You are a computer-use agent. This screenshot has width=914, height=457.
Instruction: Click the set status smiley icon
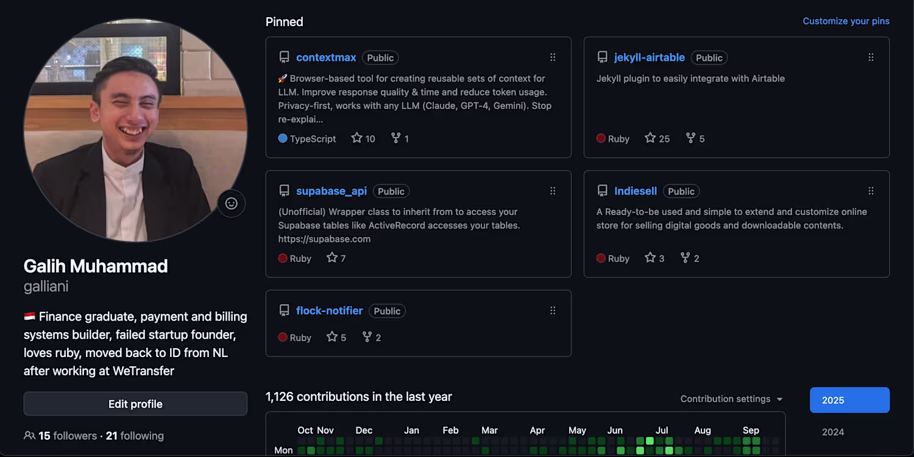pos(232,204)
